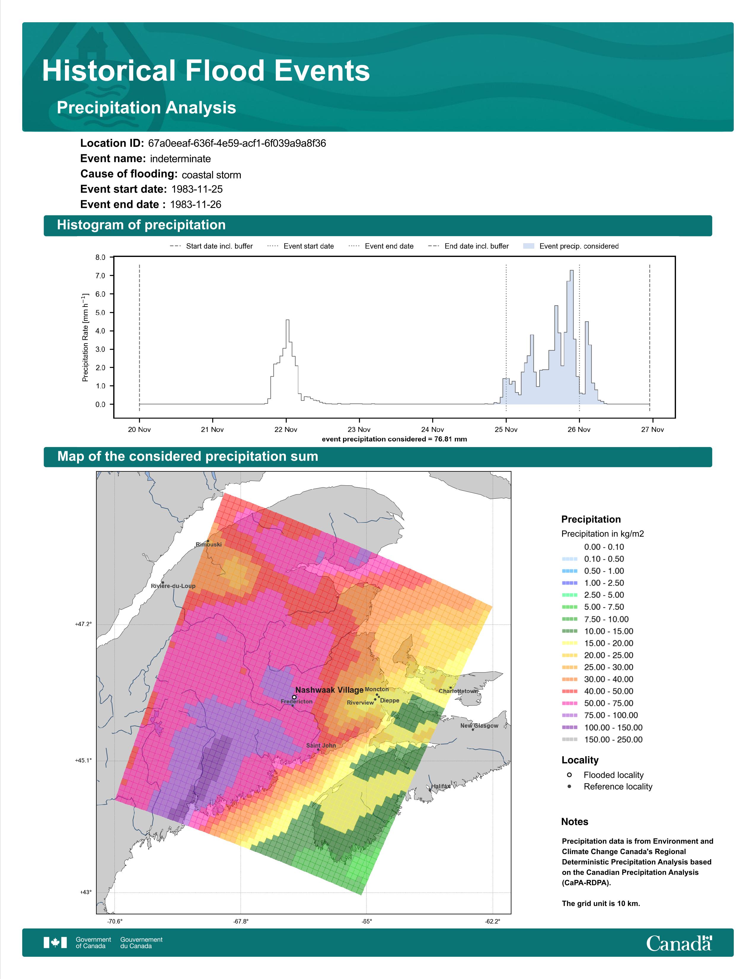Image resolution: width=756 pixels, height=979 pixels.
Task: Click the Precipitation Rate y-axis label
Action: [86, 337]
